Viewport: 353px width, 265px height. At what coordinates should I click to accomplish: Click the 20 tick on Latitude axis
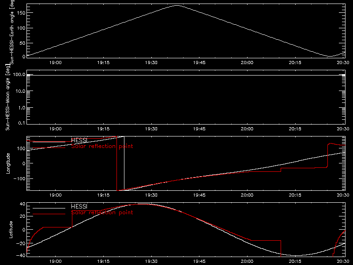[23, 216]
